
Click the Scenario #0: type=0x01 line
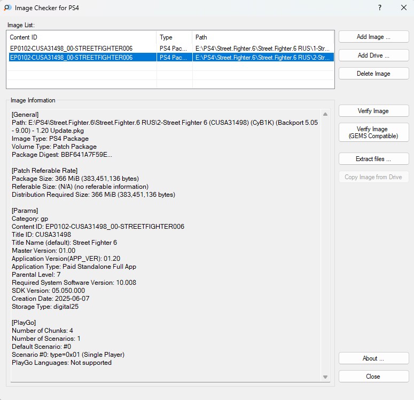pyautogui.click(x=68, y=354)
